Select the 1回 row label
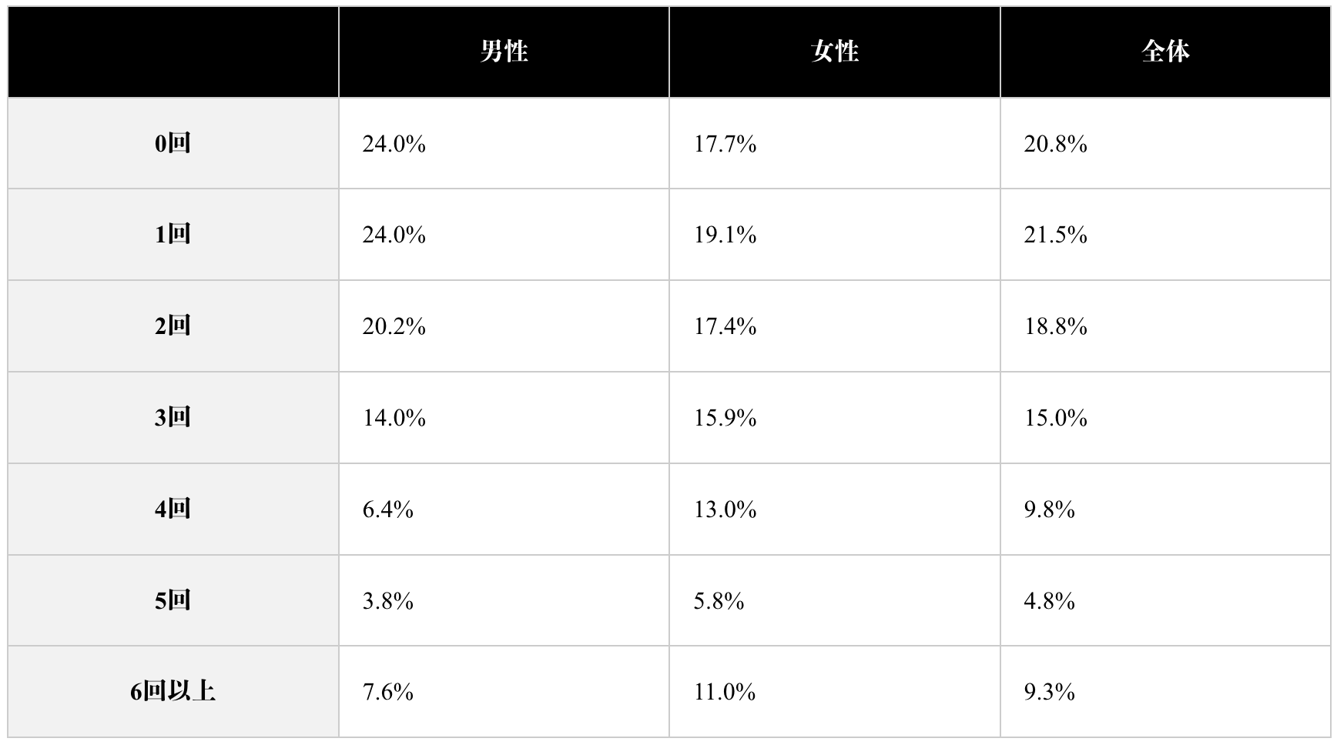The image size is (1337, 745). tap(173, 234)
